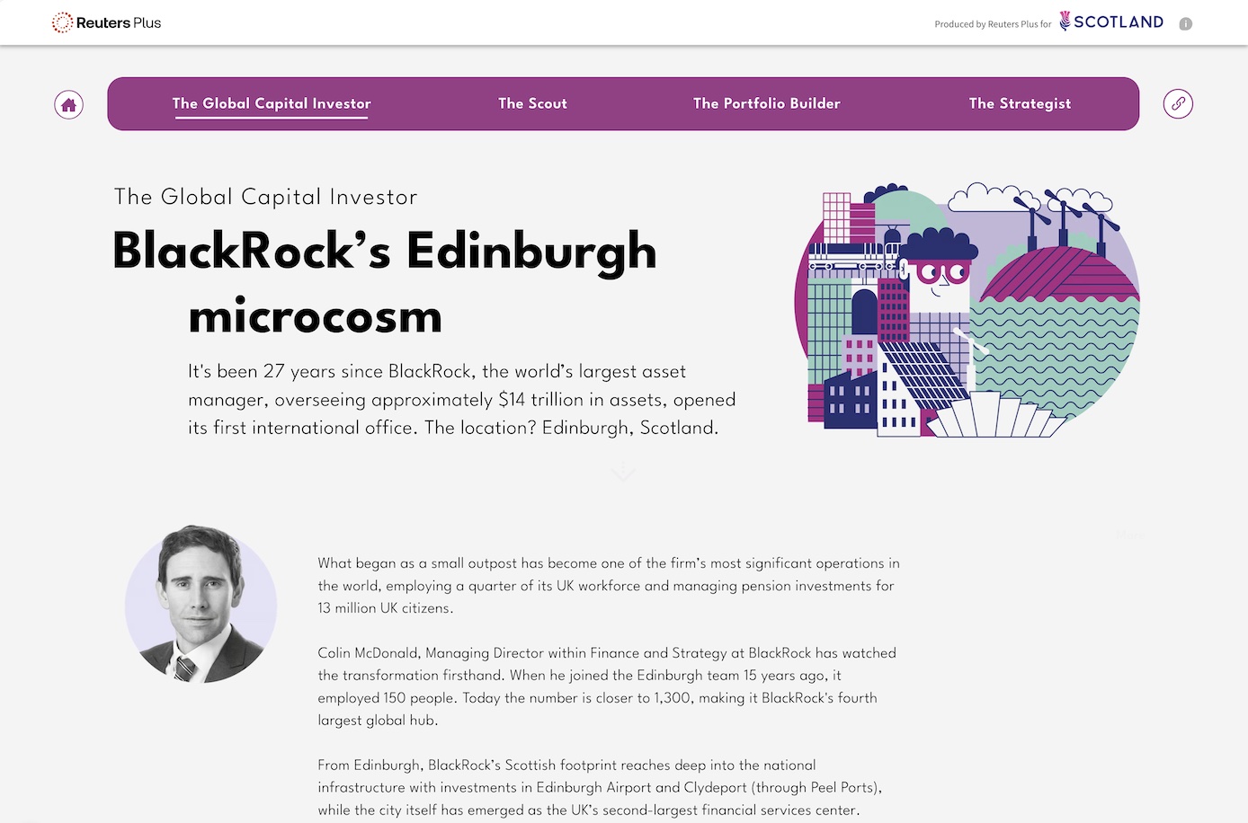This screenshot has height=823, width=1248.
Task: Click Colin McDonald's portrait photo
Action: point(201,604)
